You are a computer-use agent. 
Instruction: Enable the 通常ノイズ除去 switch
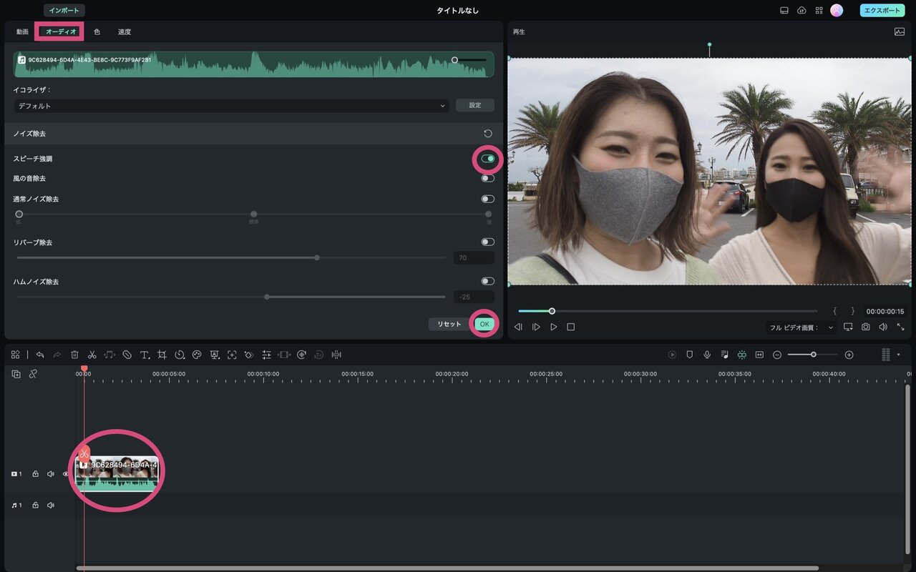coord(488,199)
